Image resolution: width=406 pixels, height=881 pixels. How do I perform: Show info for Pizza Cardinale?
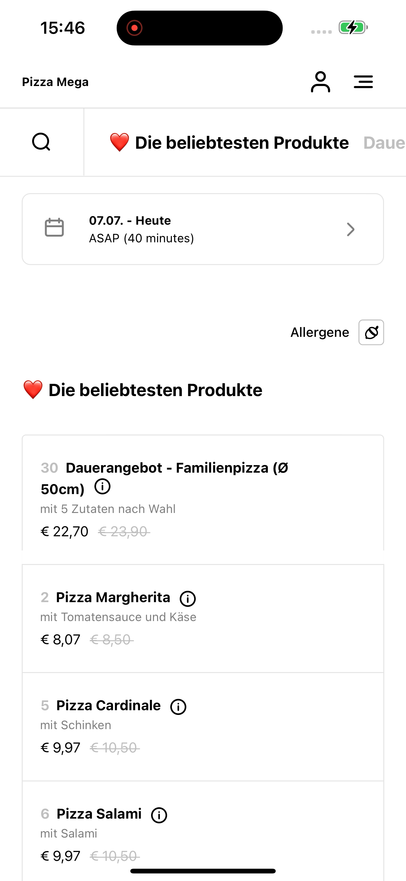click(178, 706)
